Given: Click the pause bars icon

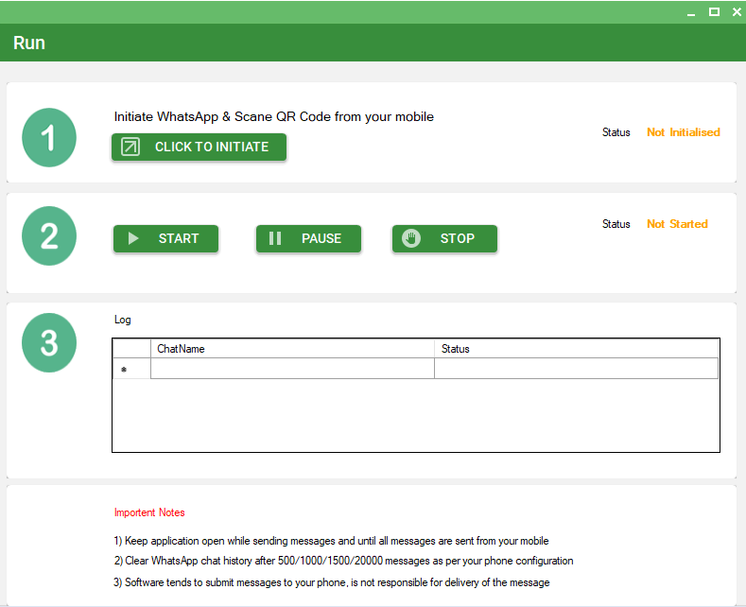Looking at the screenshot, I should 275,238.
